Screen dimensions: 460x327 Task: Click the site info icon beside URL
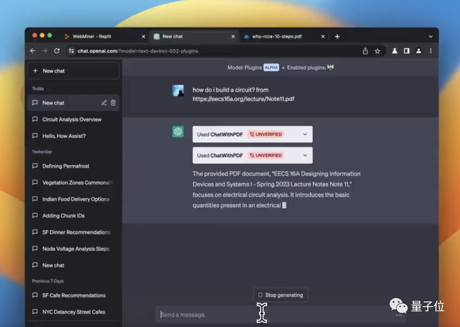point(71,51)
